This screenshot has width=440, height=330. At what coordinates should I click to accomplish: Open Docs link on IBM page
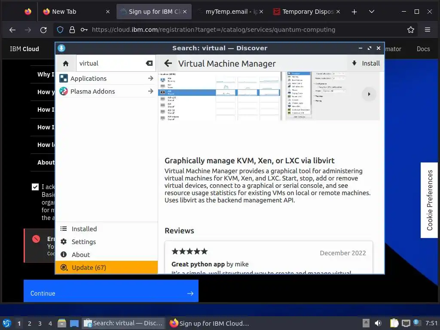(423, 49)
